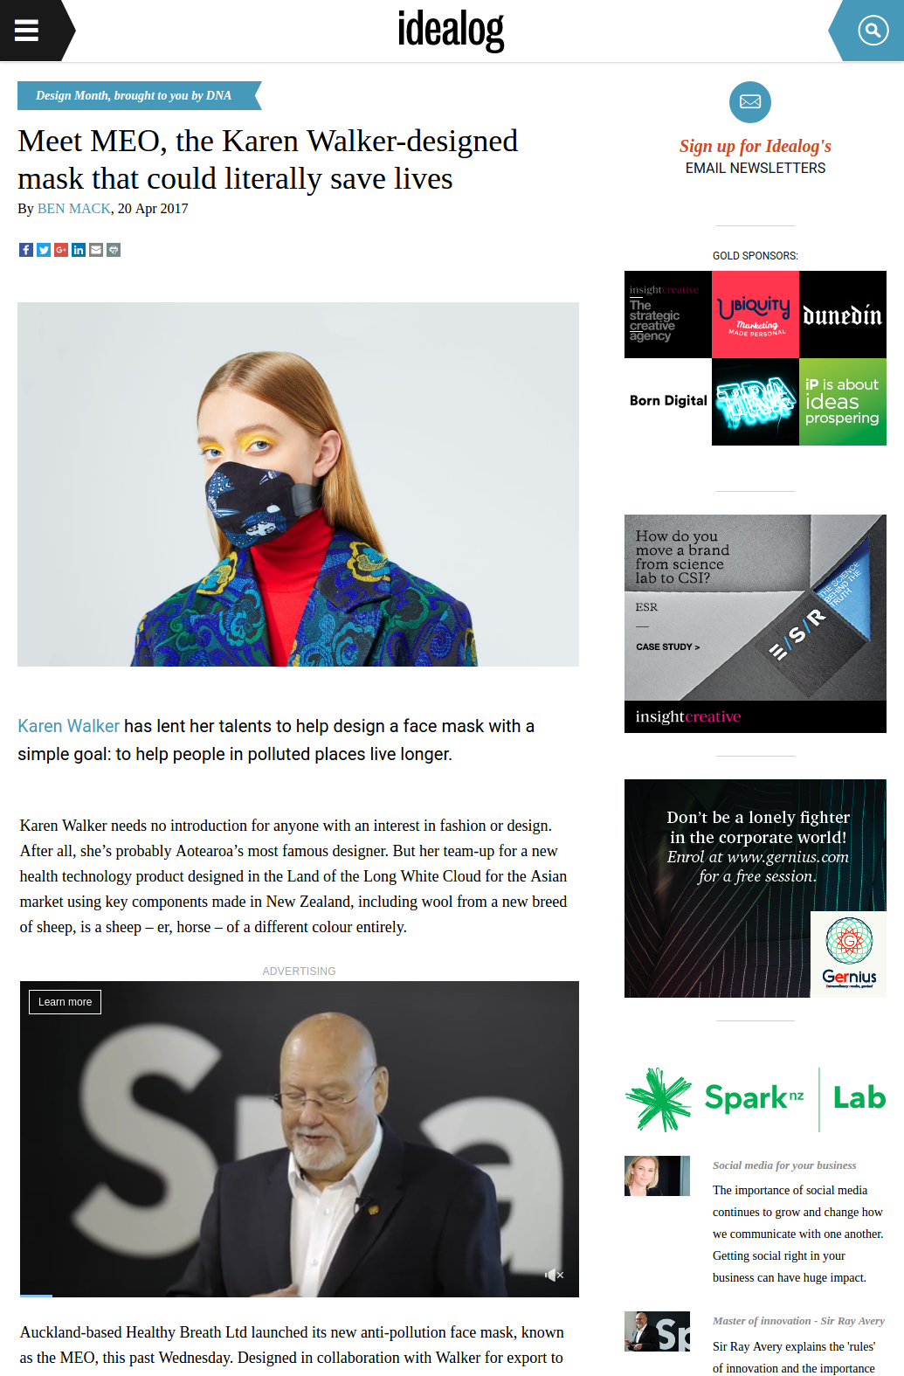This screenshot has height=1376, width=904.
Task: Unmute the advertising video
Action: [554, 1275]
